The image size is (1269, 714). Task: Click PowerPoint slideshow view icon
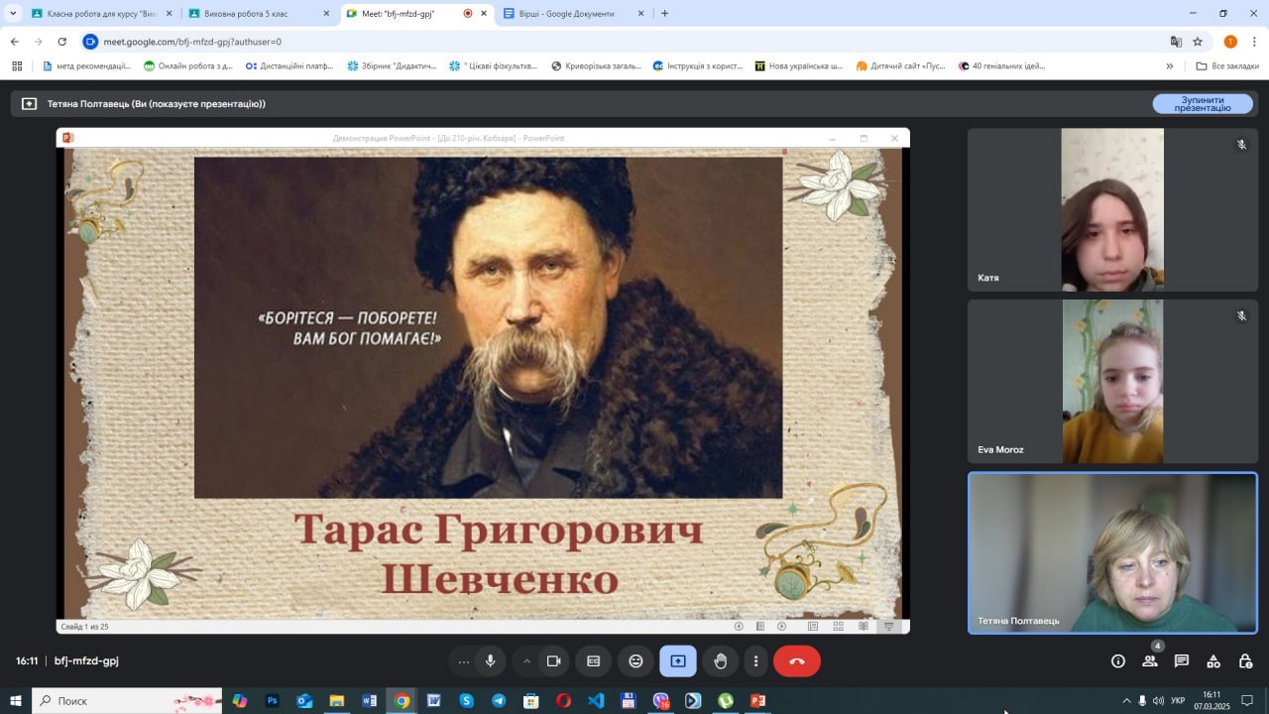[888, 627]
